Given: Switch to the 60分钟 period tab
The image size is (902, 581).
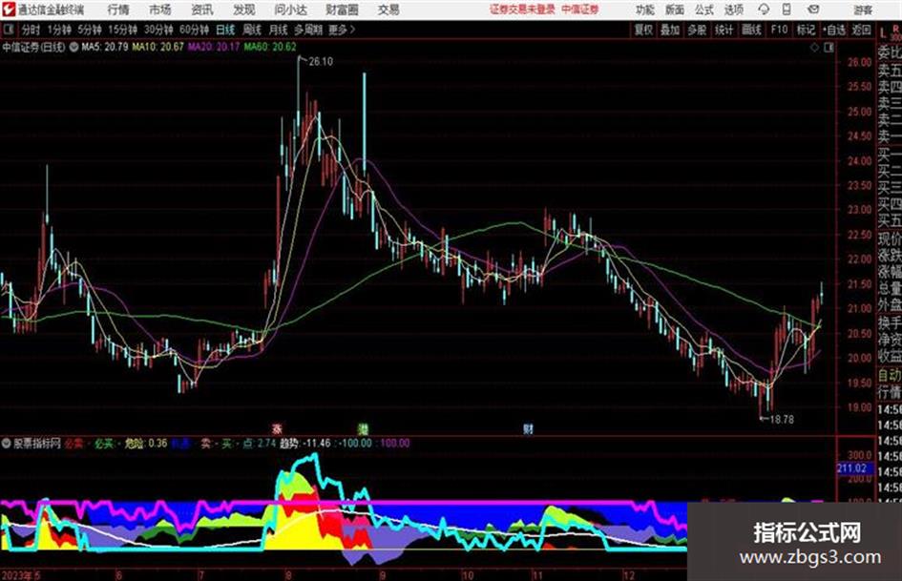Looking at the screenshot, I should 194,30.
